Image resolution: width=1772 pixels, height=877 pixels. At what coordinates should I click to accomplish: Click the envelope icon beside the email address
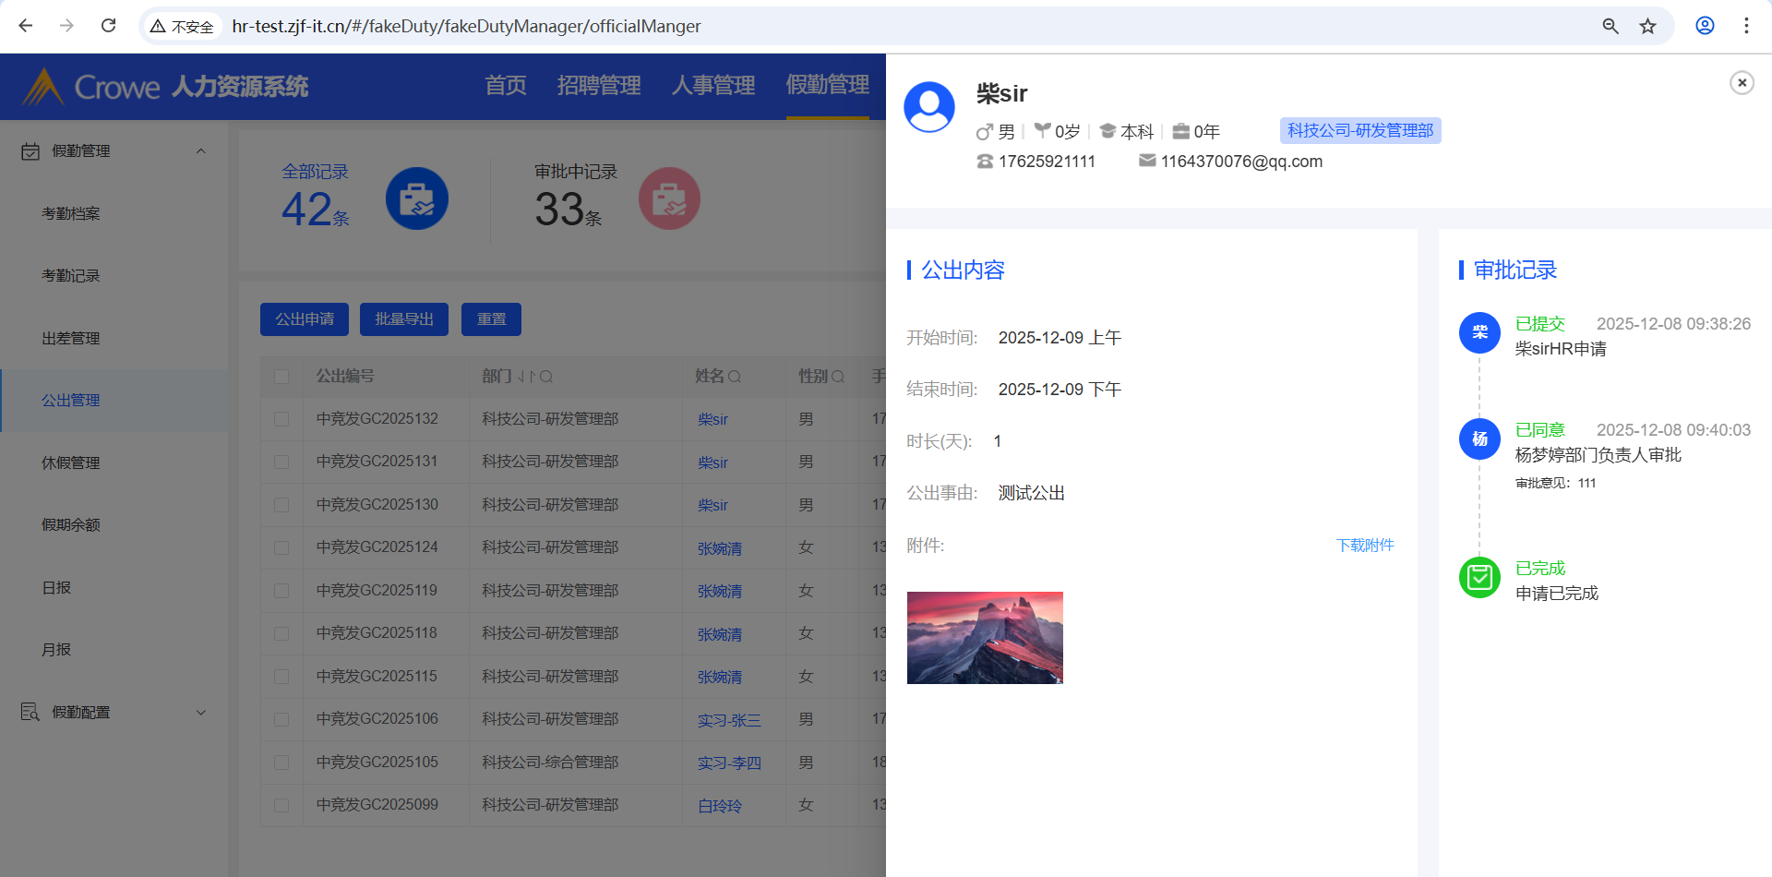point(1147,161)
